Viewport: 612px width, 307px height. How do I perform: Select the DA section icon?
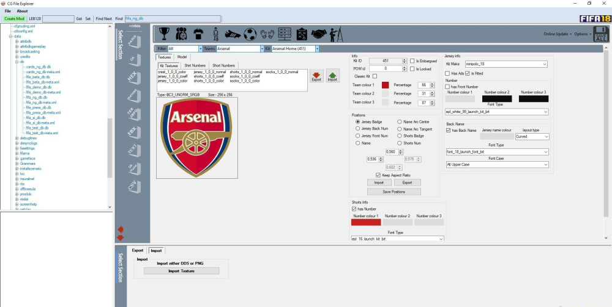click(x=133, y=59)
